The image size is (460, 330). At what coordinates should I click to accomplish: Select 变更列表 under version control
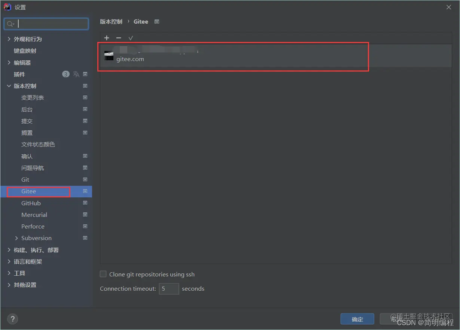(x=33, y=97)
